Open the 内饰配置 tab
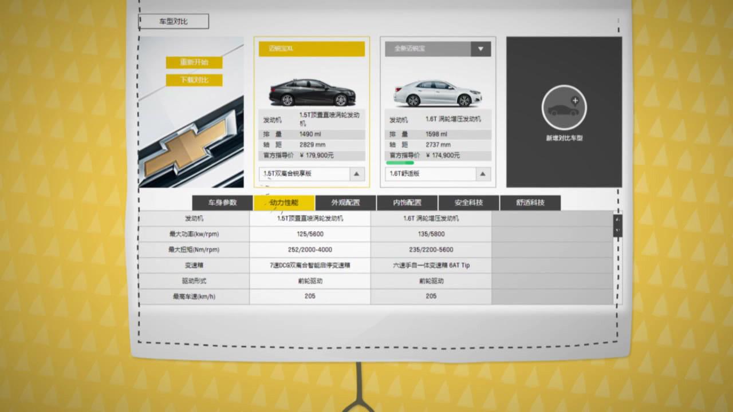 tap(407, 203)
